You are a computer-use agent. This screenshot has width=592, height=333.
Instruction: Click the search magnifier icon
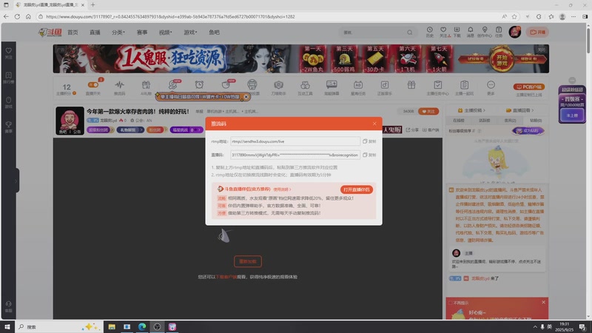coord(410,33)
